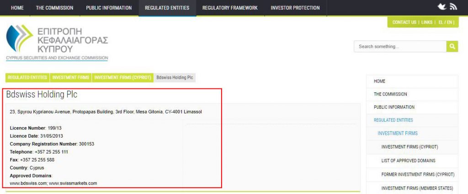Open the LINKS page in the green header box
Screen dimensions: 468x194
[427, 22]
